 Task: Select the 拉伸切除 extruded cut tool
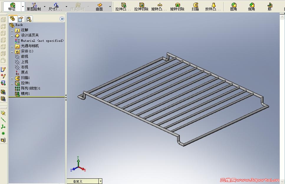tap(141, 7)
